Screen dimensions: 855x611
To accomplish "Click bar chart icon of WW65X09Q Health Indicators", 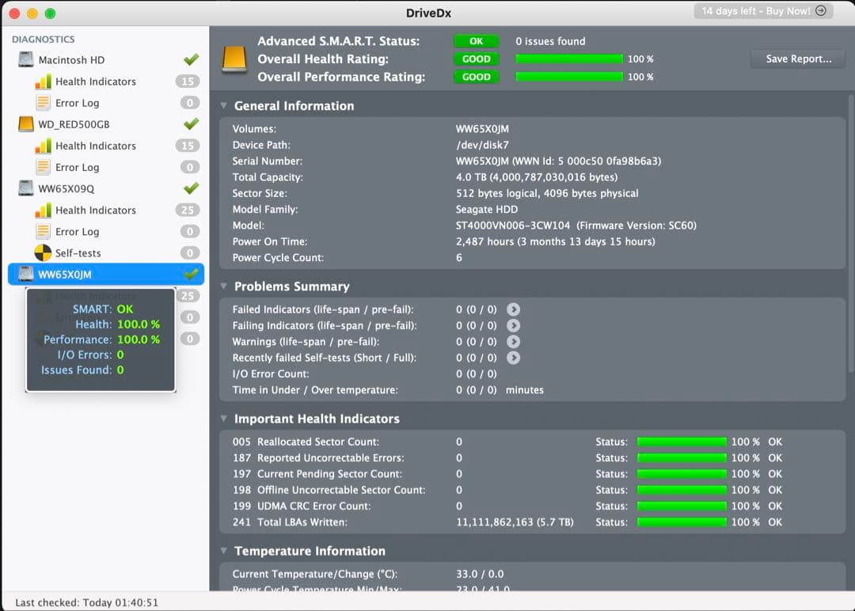I will coord(43,210).
